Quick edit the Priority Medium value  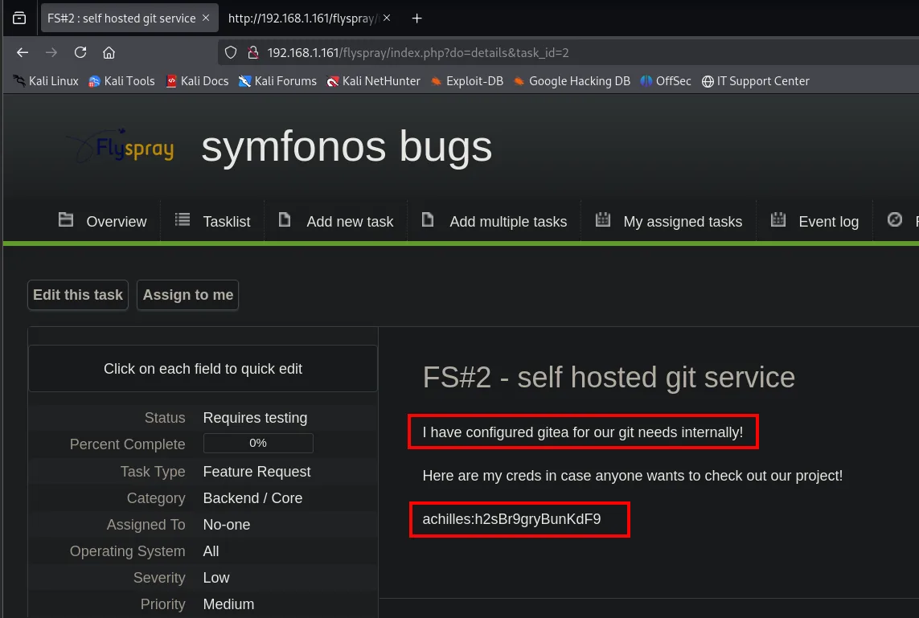(x=228, y=604)
